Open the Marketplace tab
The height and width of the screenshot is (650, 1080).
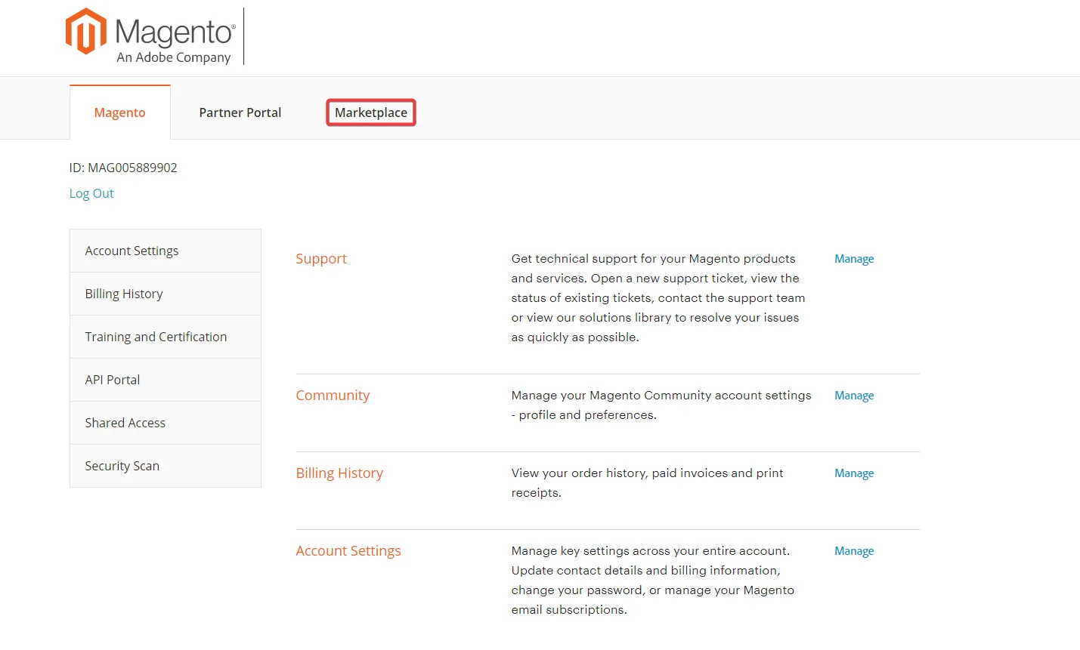coord(371,112)
